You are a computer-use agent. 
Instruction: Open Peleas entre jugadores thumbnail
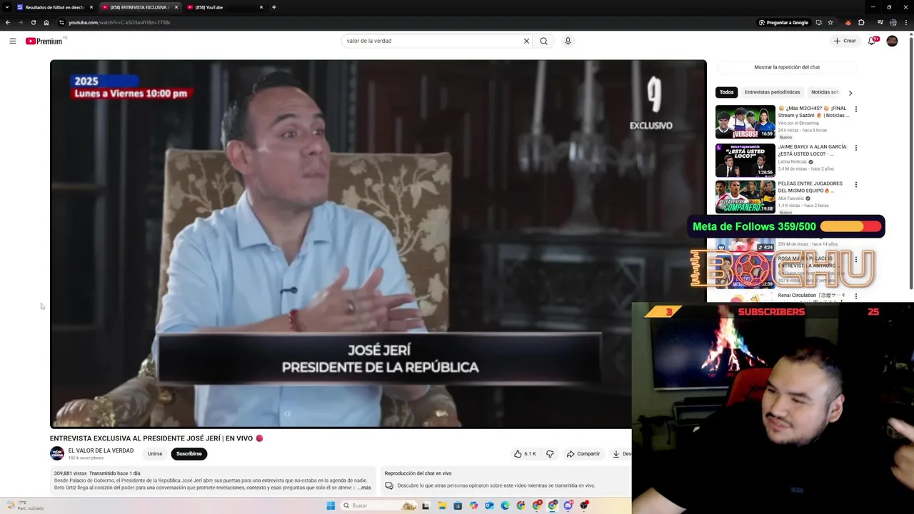click(x=745, y=197)
